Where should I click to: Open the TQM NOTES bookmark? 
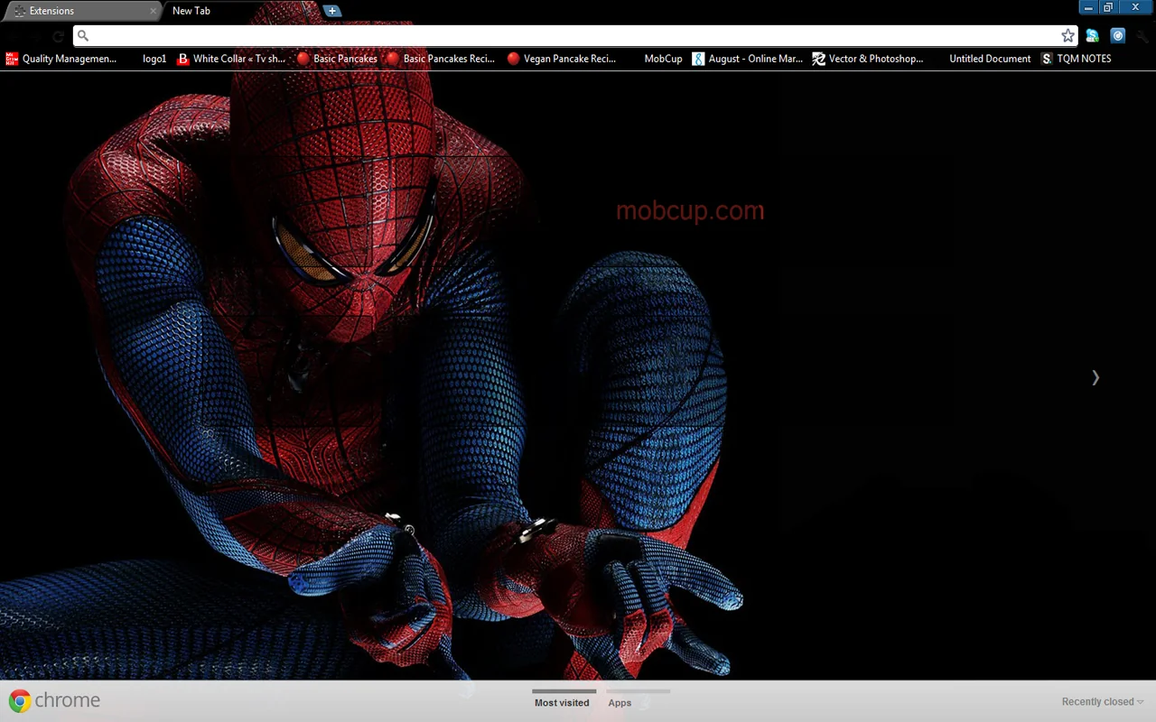click(x=1076, y=59)
